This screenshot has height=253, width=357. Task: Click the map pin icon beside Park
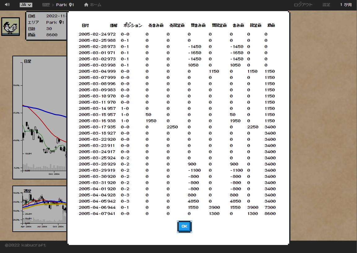coord(72,5)
